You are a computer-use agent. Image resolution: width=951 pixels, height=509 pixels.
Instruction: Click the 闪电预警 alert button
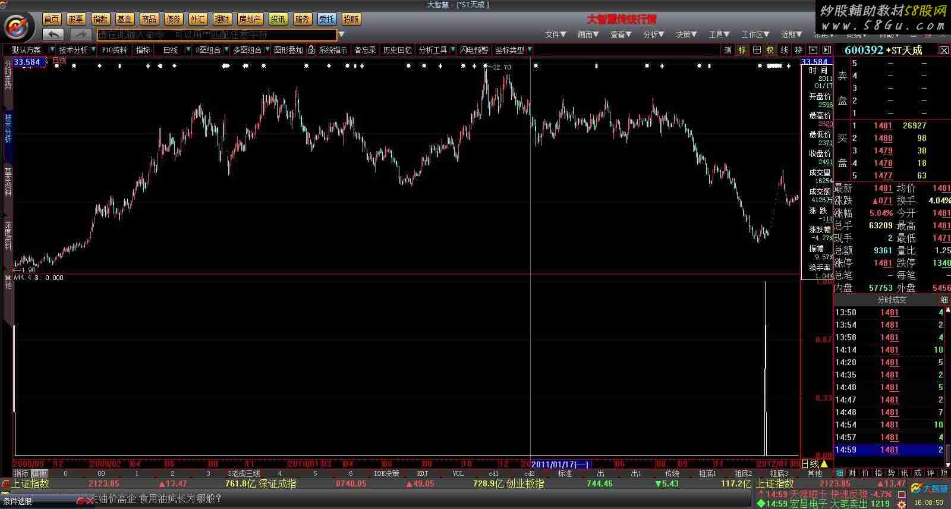pyautogui.click(x=474, y=50)
